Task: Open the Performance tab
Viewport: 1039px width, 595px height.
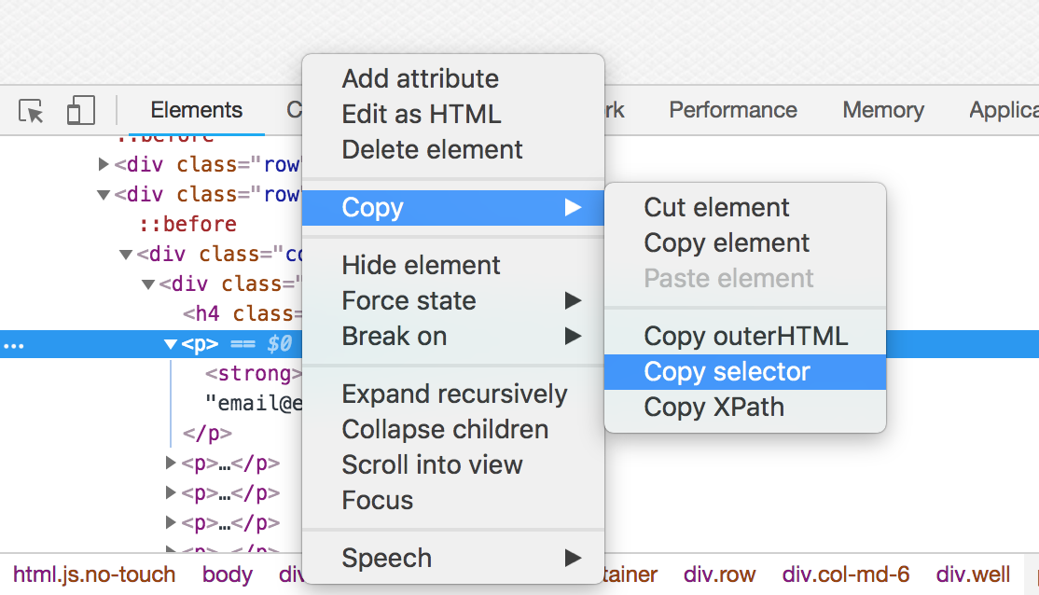Action: pyautogui.click(x=732, y=110)
